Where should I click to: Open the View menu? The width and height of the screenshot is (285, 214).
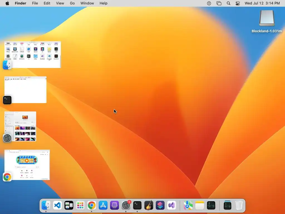60,3
